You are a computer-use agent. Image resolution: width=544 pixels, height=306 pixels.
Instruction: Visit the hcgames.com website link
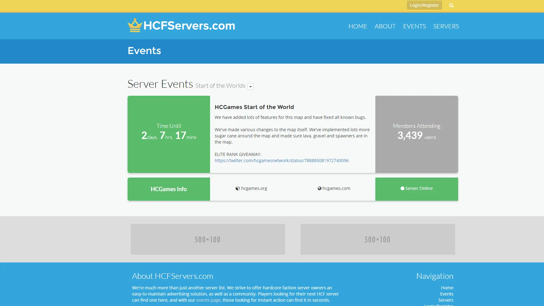coord(336,188)
